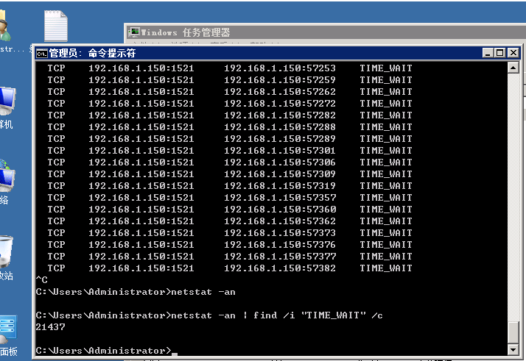
Task: Click the ^C interrupt line
Action: point(41,279)
